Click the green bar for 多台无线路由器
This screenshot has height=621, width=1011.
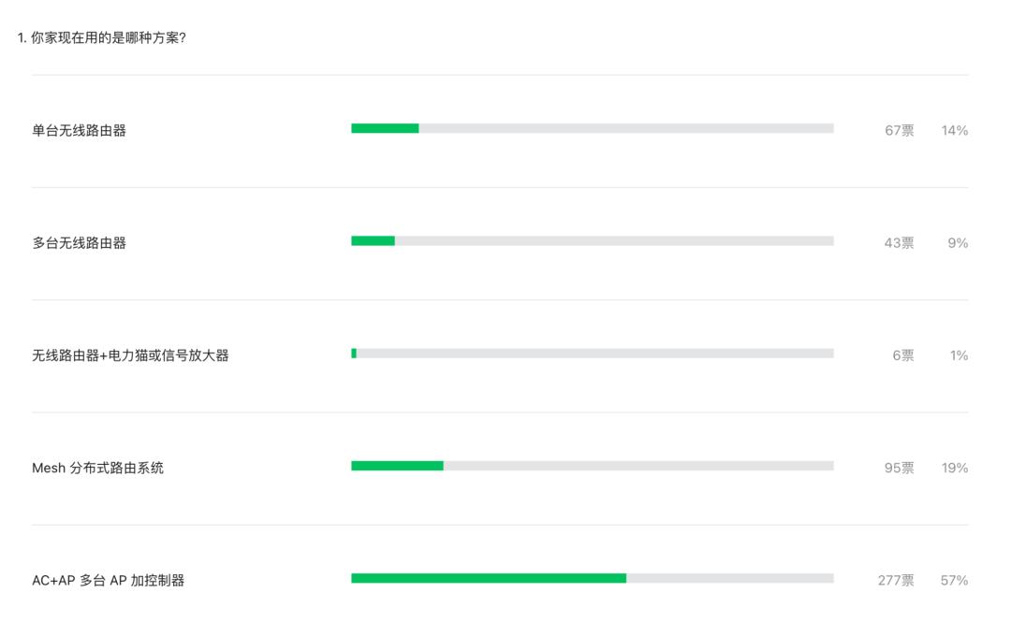374,240
